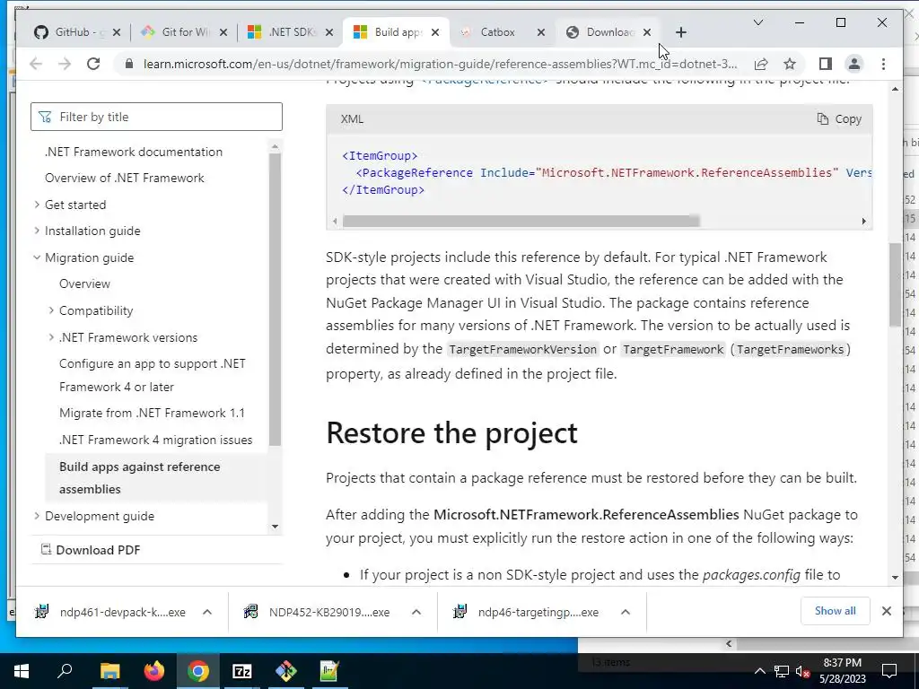Open Git app icon in taskbar
919x689 pixels.
tap(286, 671)
